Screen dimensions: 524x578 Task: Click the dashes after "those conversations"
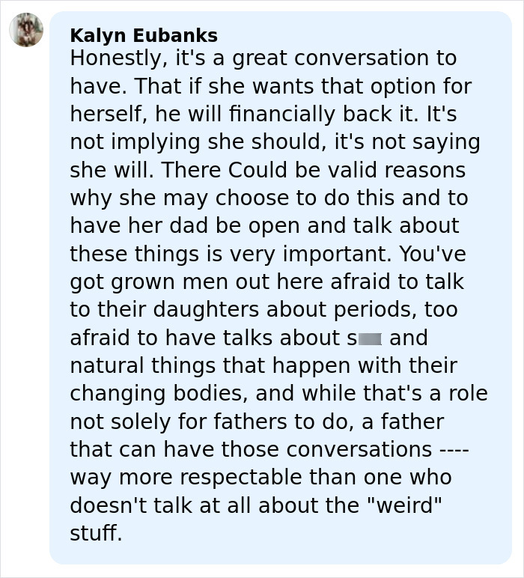pos(454,450)
